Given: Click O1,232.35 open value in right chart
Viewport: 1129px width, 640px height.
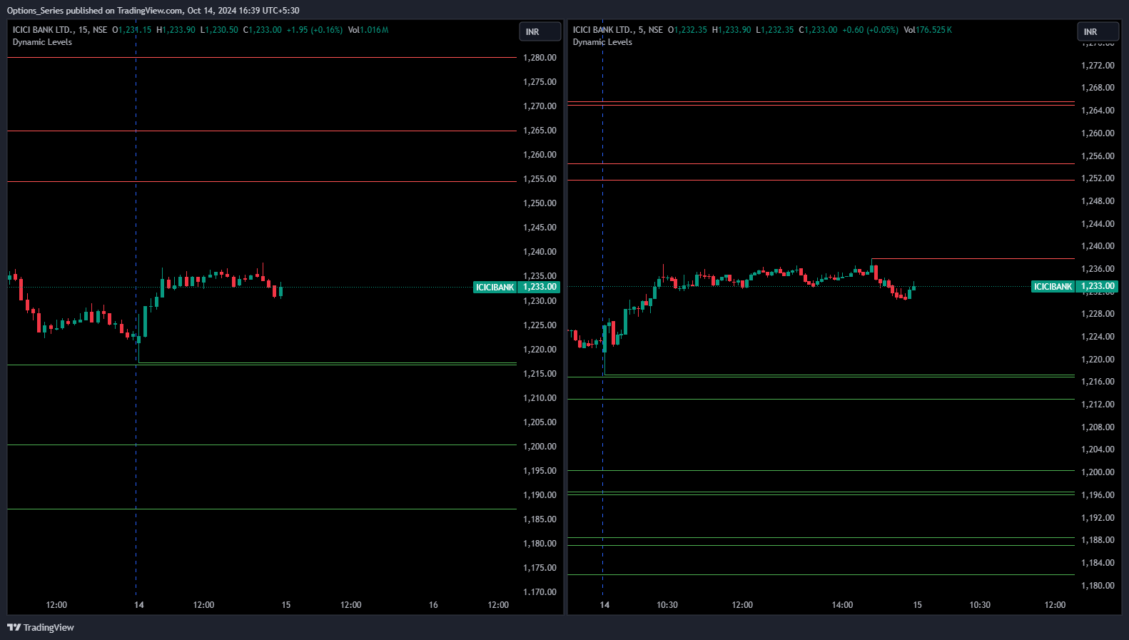Looking at the screenshot, I should point(687,30).
